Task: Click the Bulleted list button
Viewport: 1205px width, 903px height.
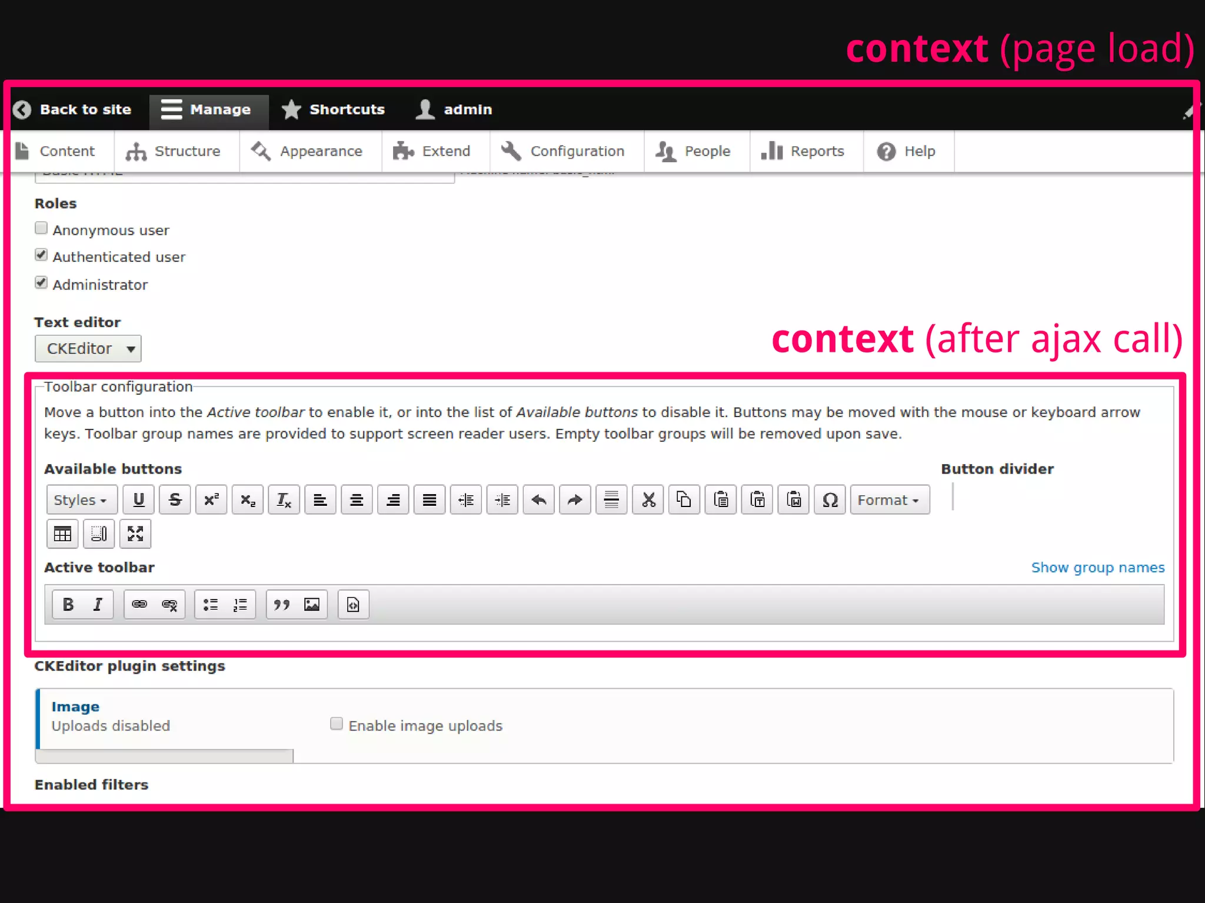Action: click(210, 604)
